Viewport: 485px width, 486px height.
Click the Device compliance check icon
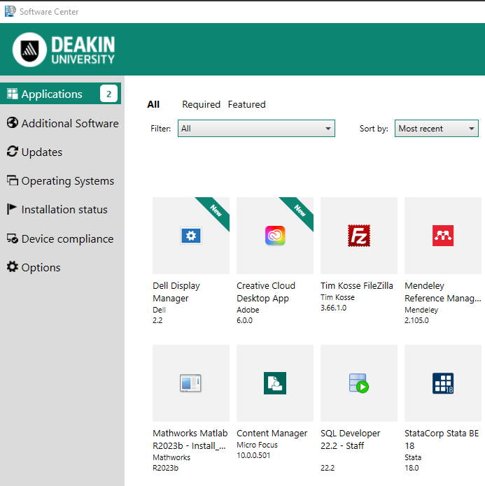[x=13, y=238]
